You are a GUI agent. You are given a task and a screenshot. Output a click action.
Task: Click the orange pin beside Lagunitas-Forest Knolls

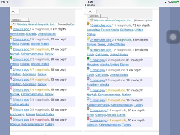point(88,24)
